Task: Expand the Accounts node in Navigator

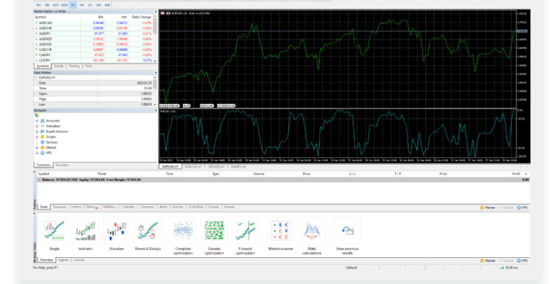Action: pyautogui.click(x=37, y=121)
